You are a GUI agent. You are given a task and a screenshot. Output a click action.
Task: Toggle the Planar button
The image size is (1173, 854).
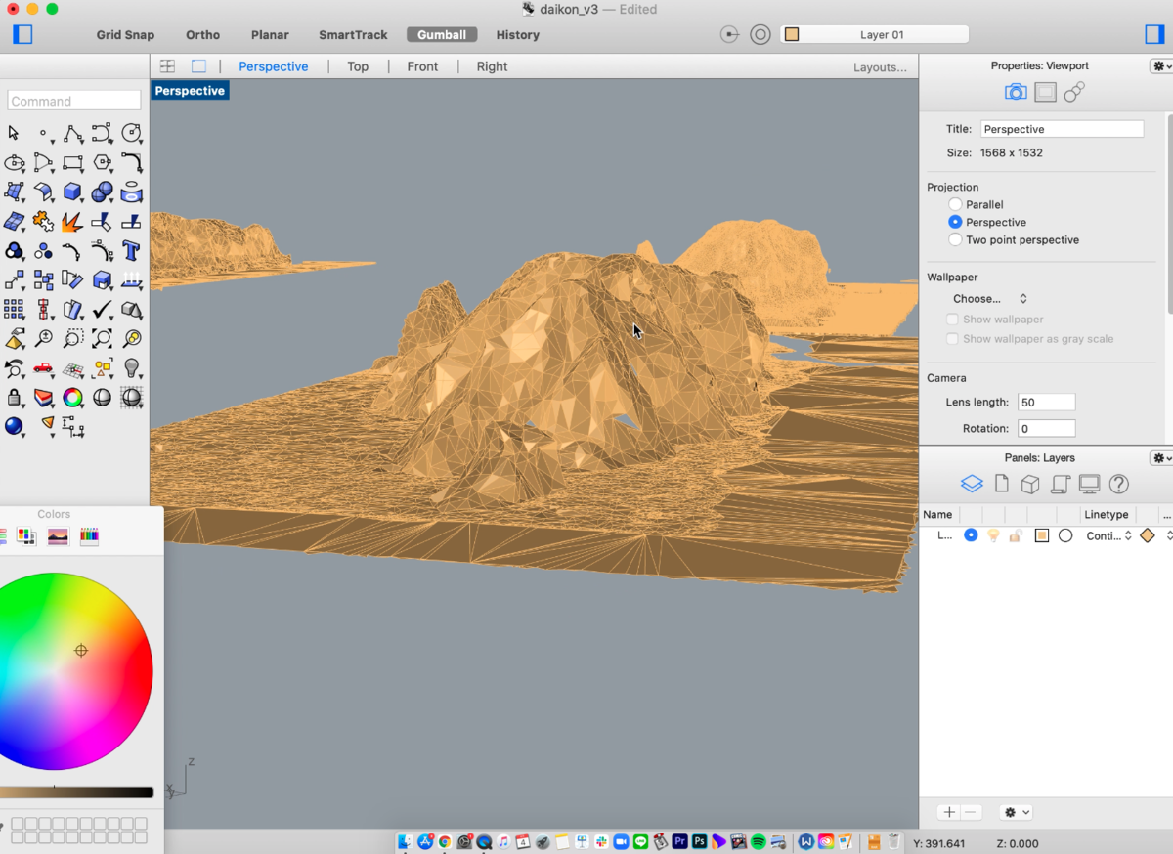pos(270,34)
